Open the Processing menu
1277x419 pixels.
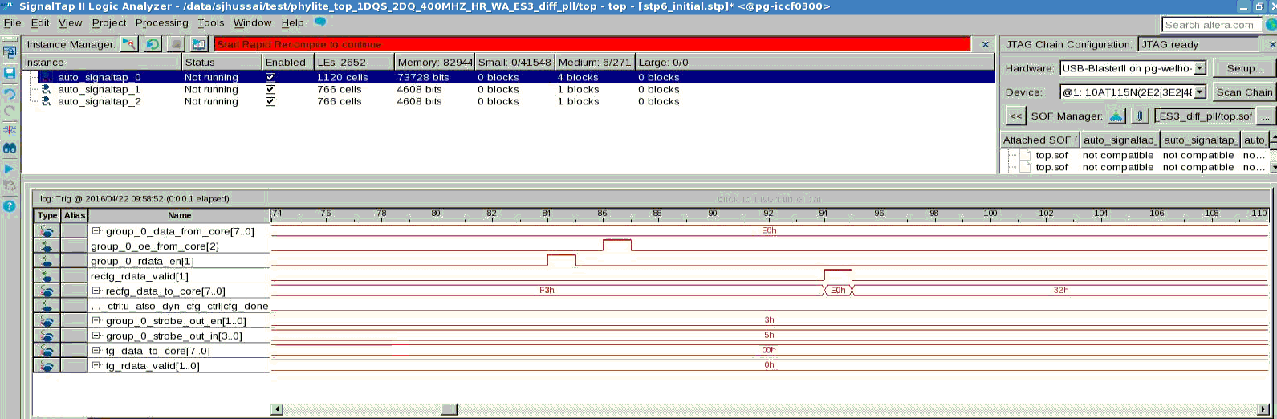161,22
